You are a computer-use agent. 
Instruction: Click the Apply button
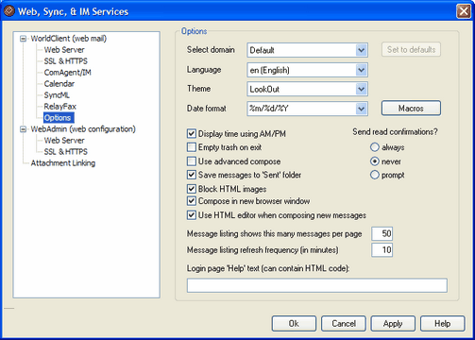tap(393, 324)
